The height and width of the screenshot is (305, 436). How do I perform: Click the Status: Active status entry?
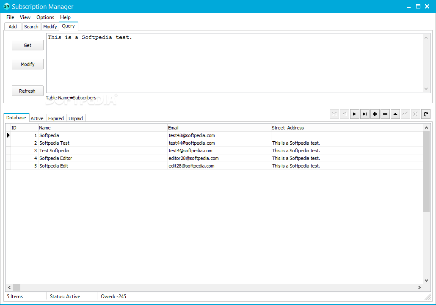(x=65, y=297)
